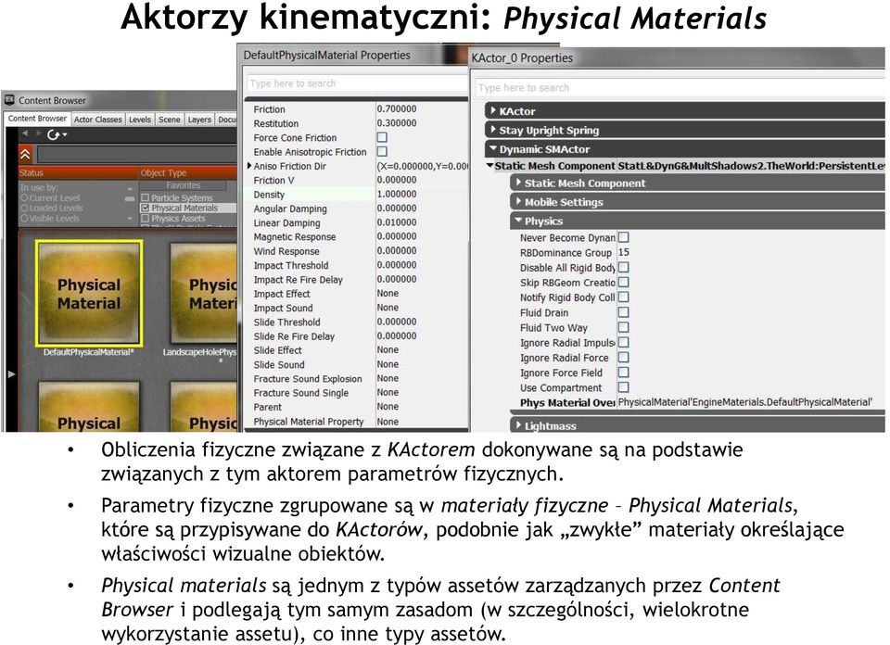Open the partially visible Docu tab

[x=227, y=120]
